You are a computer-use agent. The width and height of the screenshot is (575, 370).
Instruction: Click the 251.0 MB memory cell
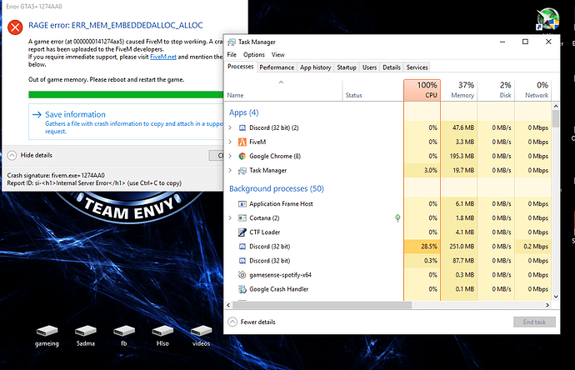tap(459, 247)
